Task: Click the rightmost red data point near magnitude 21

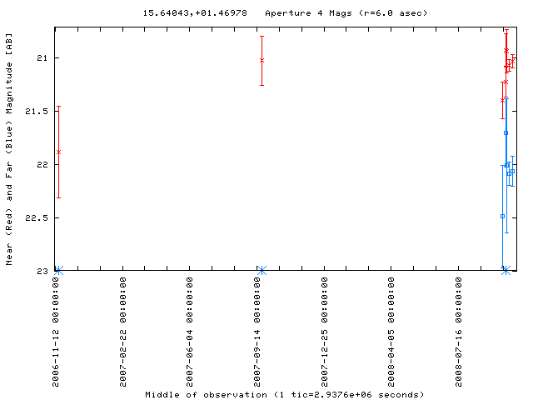Action: click(513, 61)
